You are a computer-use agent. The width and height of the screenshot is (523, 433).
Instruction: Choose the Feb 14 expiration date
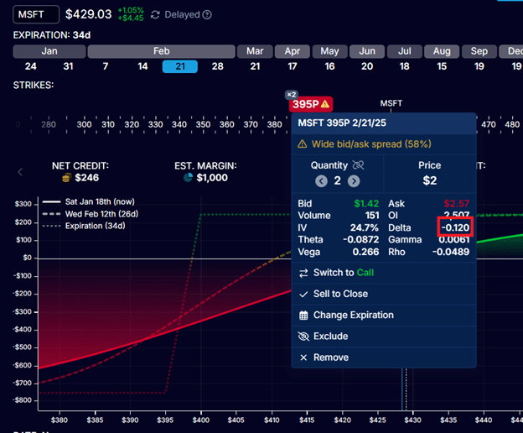pos(142,66)
